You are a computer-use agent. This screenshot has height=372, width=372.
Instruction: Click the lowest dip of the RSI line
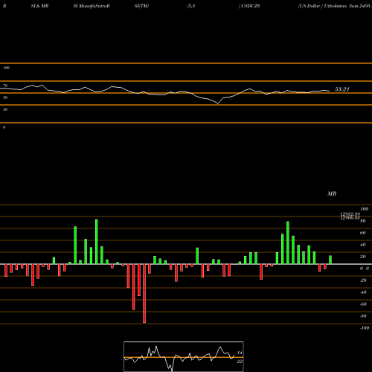[218, 103]
